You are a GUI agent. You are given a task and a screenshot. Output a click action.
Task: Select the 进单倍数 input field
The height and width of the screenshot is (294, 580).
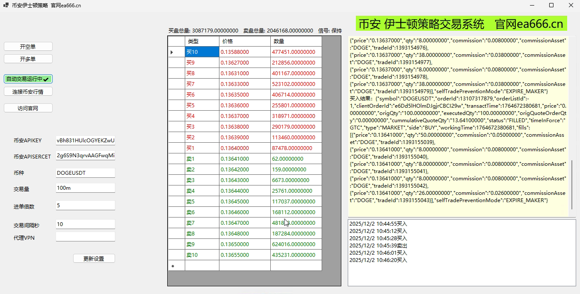tap(86, 206)
